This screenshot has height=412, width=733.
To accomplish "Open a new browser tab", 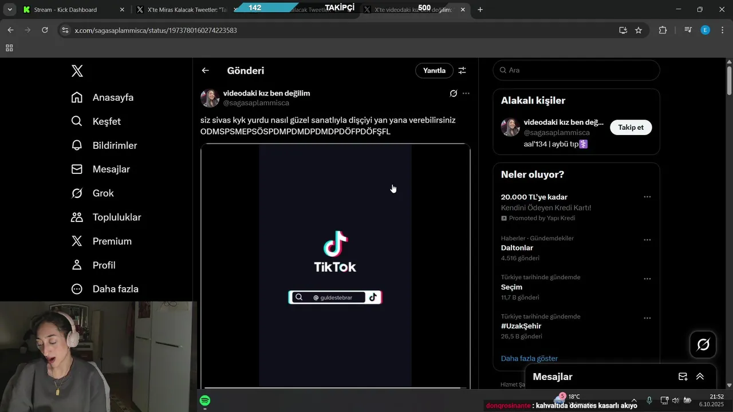I will pyautogui.click(x=480, y=10).
